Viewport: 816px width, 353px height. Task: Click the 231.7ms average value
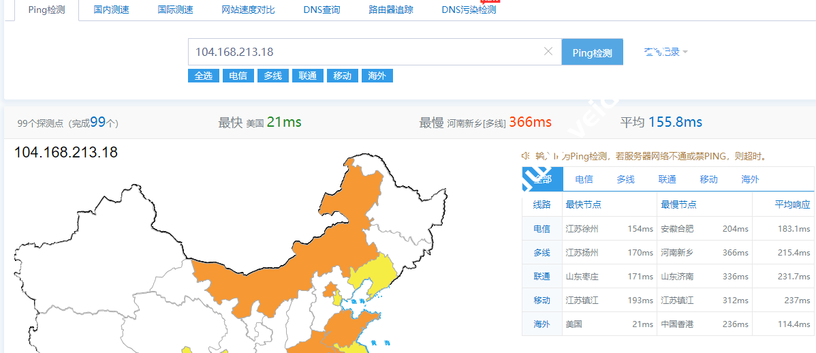pos(794,277)
